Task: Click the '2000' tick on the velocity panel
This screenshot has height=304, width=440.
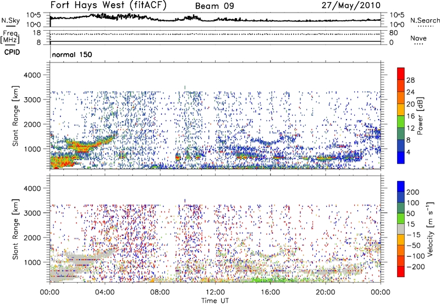Action: pos(32,238)
